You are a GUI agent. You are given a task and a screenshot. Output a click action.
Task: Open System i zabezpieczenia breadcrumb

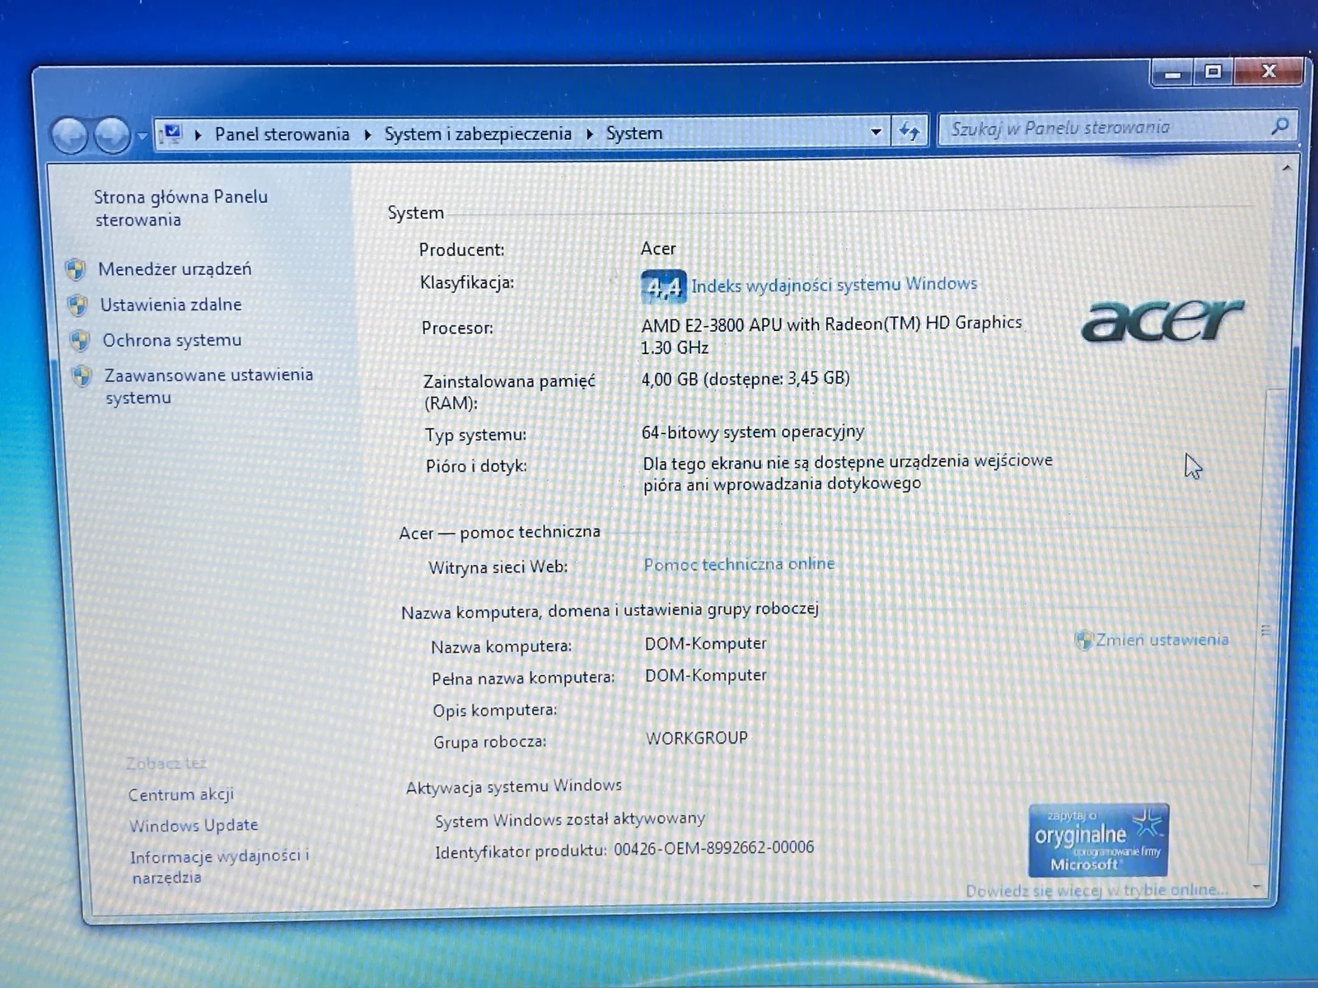(x=478, y=133)
